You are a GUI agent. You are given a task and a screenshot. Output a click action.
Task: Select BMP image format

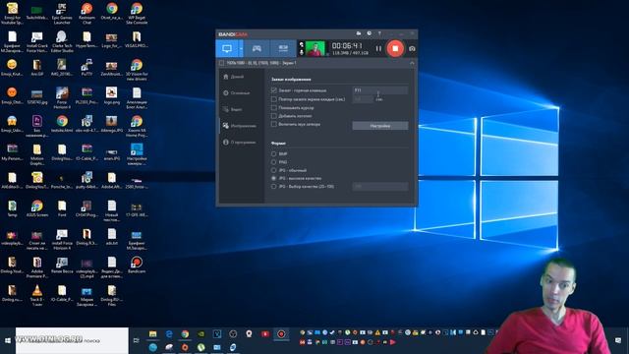273,154
